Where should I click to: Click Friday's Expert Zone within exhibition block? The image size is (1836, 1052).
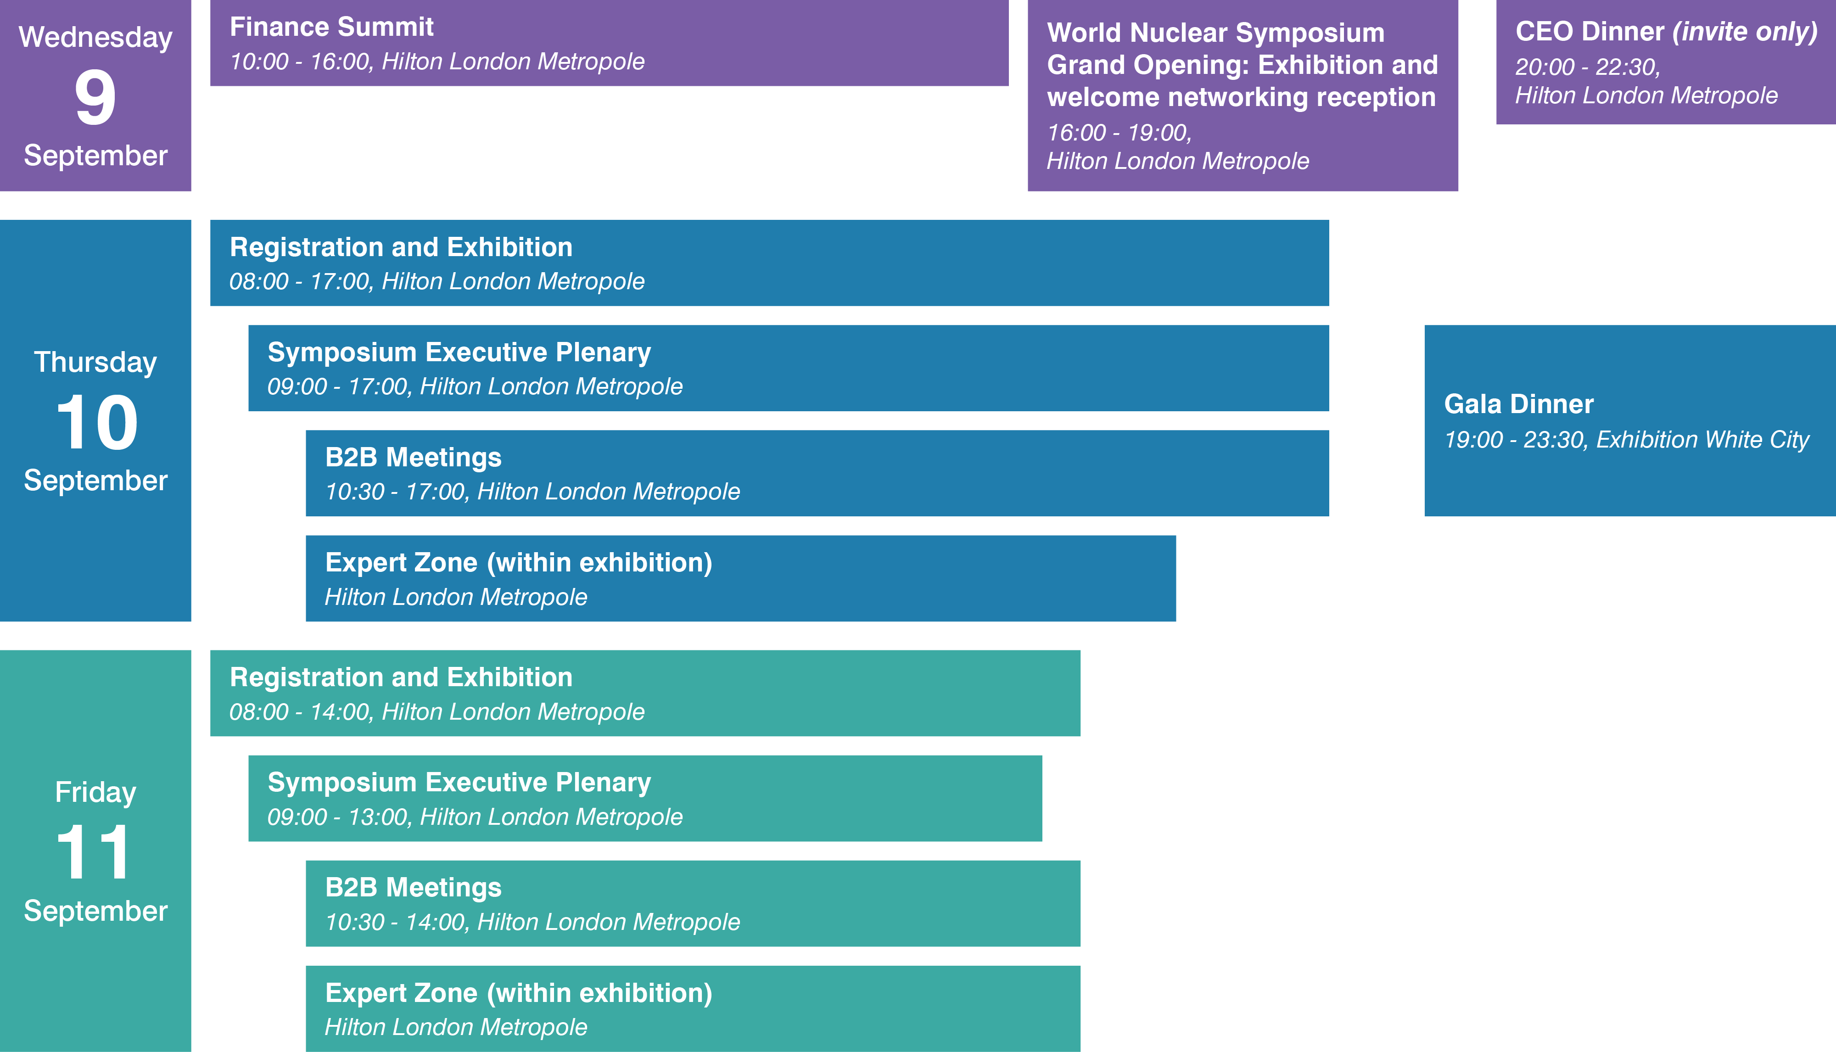692,1009
